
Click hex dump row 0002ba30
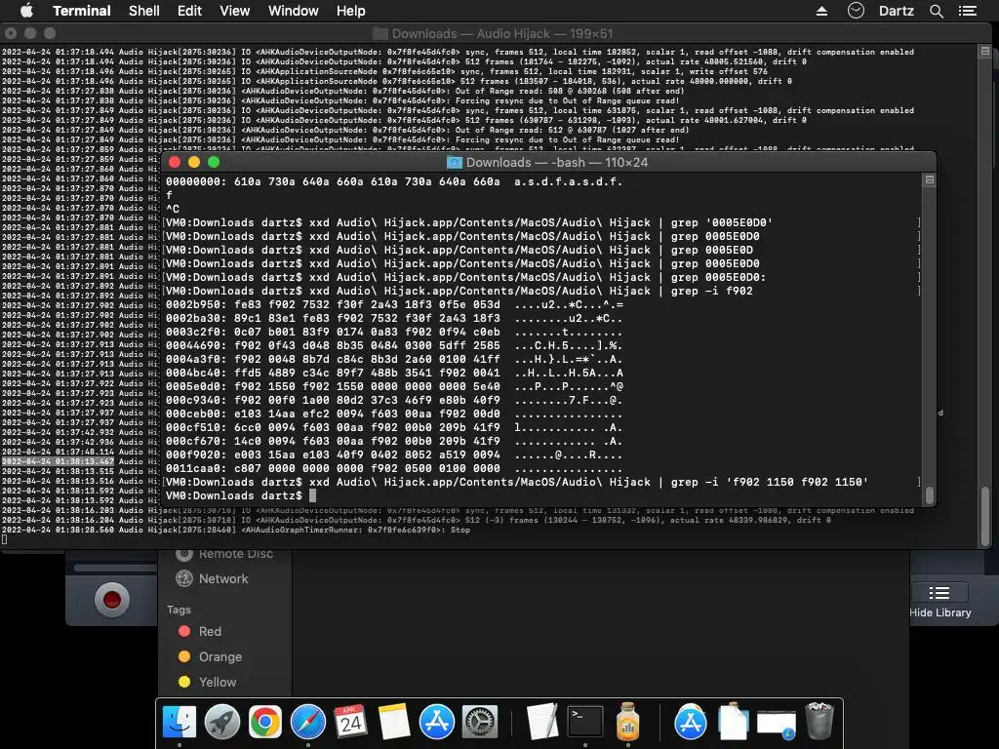(394, 318)
